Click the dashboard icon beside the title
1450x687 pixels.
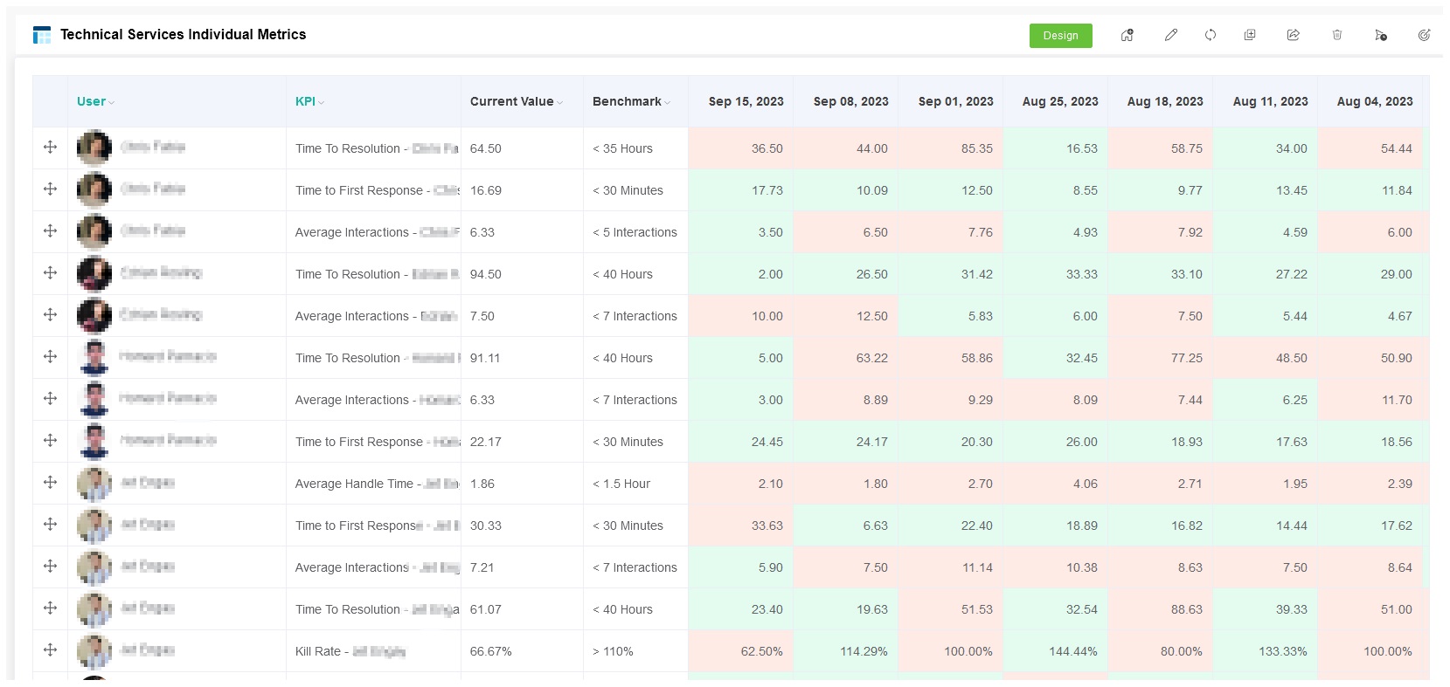point(41,35)
